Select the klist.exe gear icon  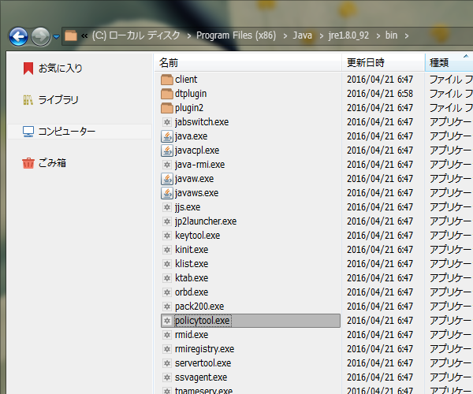(167, 264)
